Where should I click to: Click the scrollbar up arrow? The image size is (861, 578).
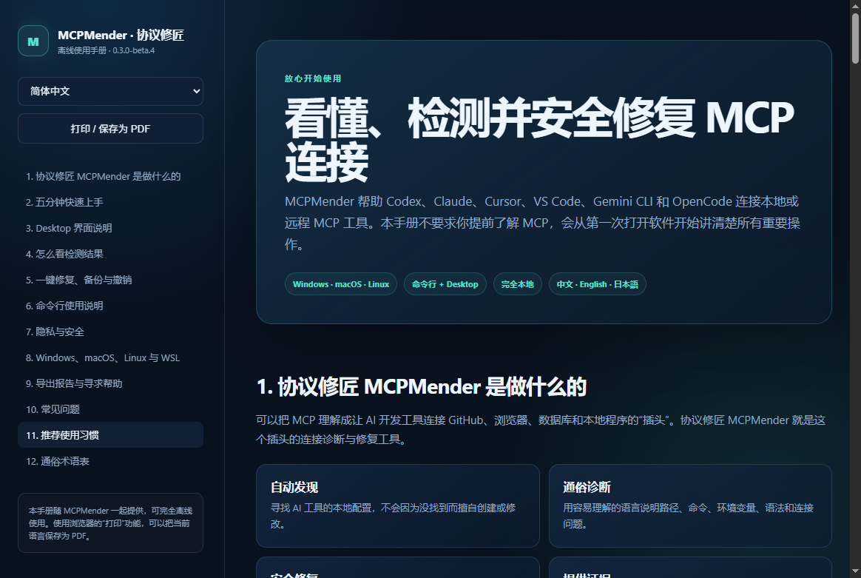[x=856, y=5]
